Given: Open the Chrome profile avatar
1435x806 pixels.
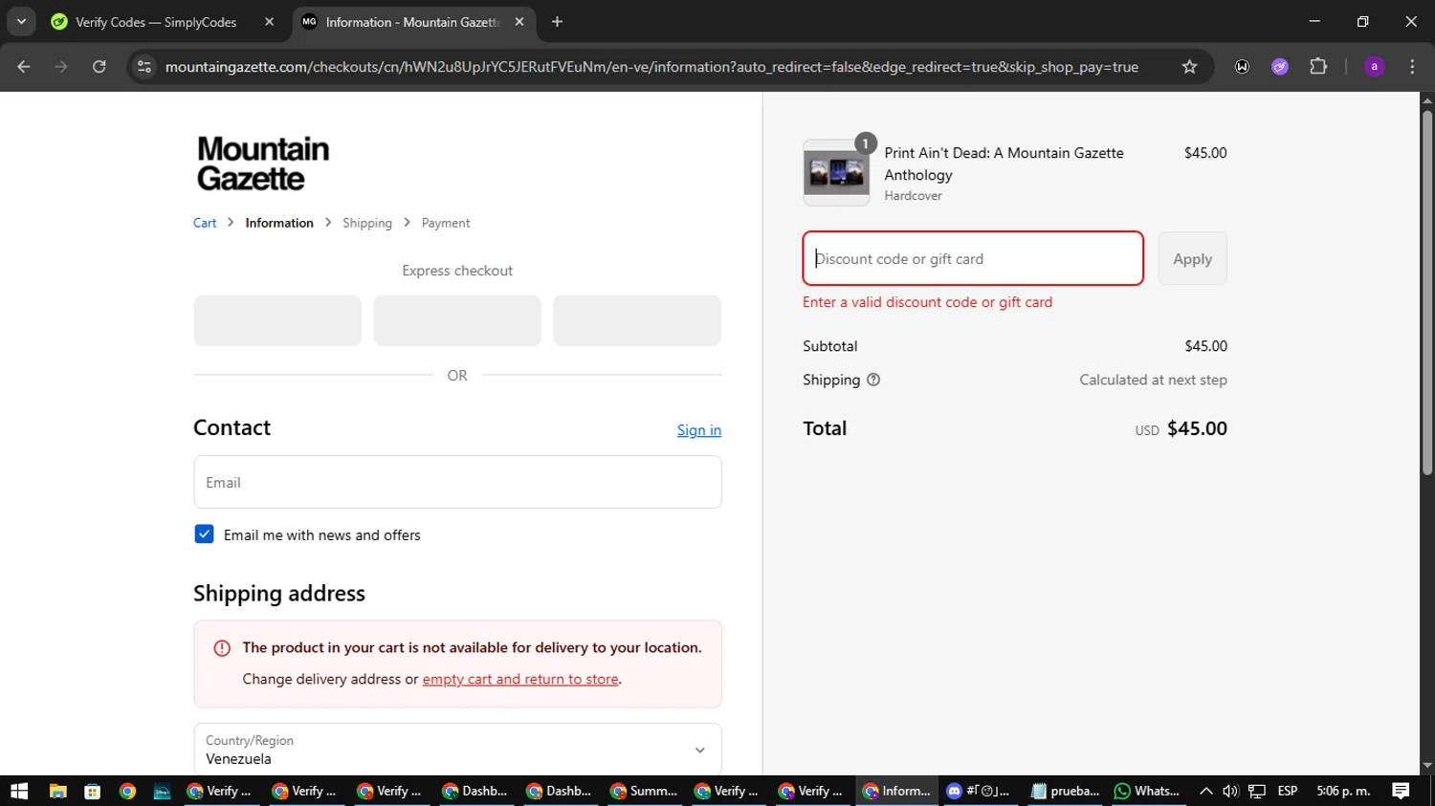Looking at the screenshot, I should [x=1375, y=67].
